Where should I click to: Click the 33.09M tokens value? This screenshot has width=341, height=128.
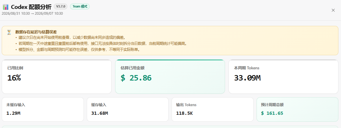[247, 78]
